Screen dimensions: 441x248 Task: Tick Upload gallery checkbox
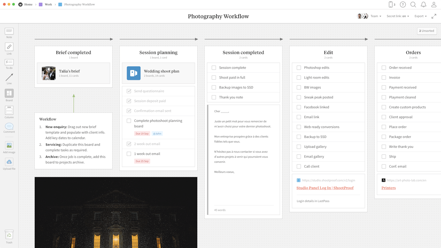(x=299, y=147)
